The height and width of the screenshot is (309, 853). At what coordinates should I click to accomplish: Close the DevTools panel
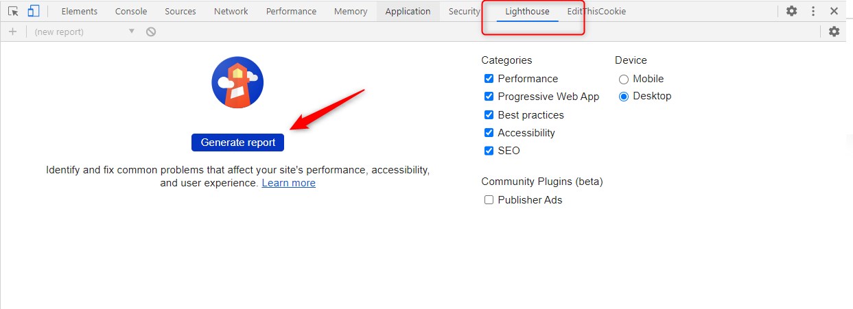[834, 11]
